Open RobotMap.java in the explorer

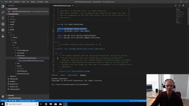22,71
